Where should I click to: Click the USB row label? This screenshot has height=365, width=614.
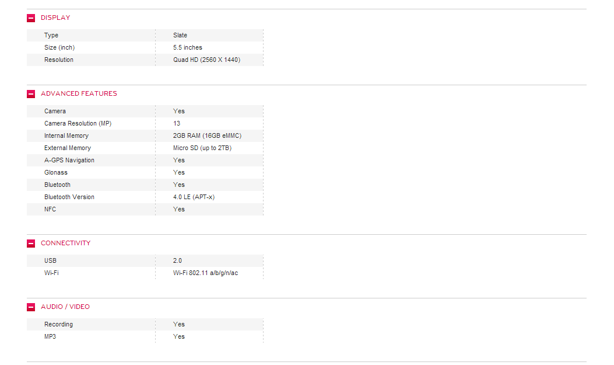point(50,260)
